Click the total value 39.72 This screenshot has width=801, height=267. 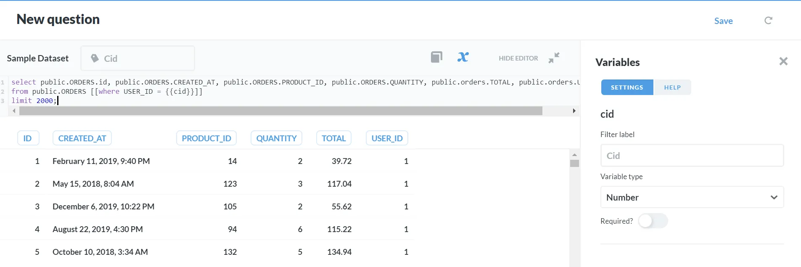point(341,161)
